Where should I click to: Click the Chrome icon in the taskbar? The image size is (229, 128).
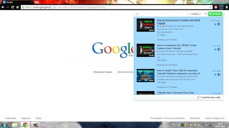point(25,125)
